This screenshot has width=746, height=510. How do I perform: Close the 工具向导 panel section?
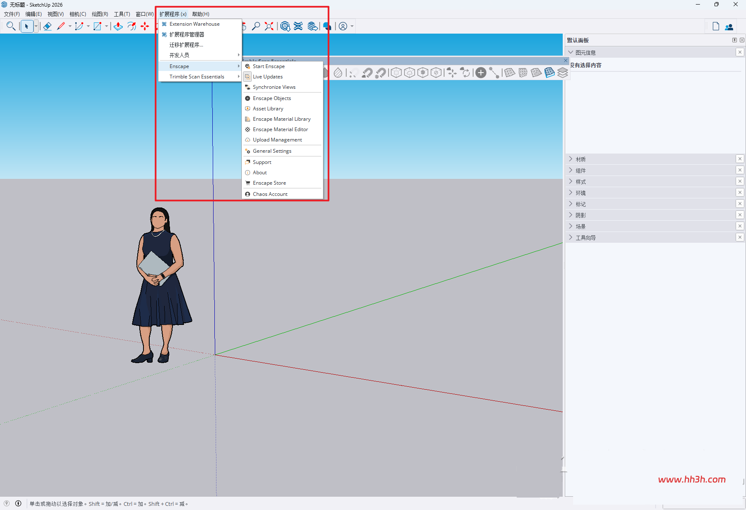pyautogui.click(x=740, y=237)
